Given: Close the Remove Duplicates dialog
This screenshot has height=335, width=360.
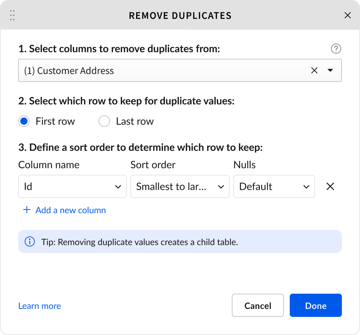Looking at the screenshot, I should [x=347, y=15].
